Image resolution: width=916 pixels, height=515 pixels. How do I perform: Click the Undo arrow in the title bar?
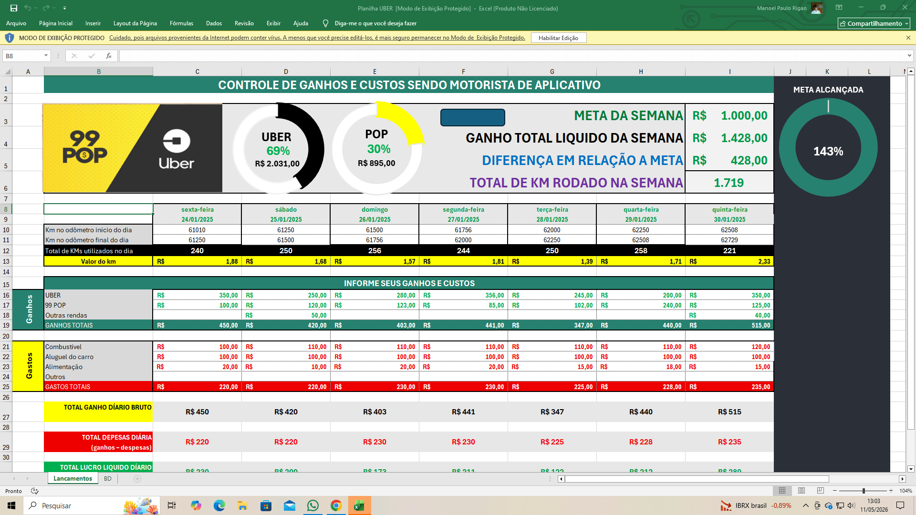point(28,8)
